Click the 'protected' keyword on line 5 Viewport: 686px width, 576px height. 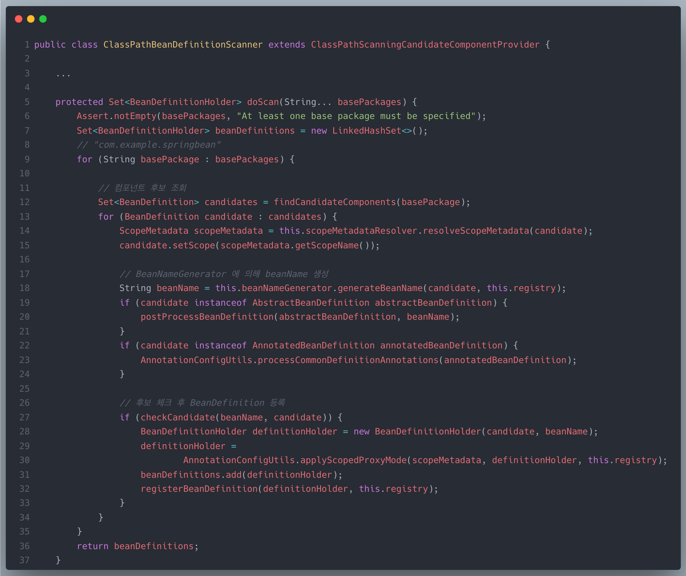pyautogui.click(x=79, y=102)
